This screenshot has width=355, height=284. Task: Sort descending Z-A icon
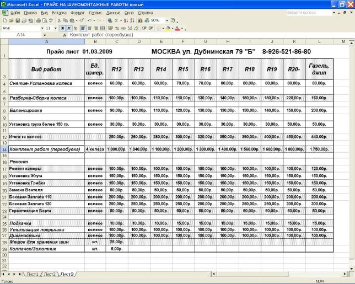click(x=132, y=20)
